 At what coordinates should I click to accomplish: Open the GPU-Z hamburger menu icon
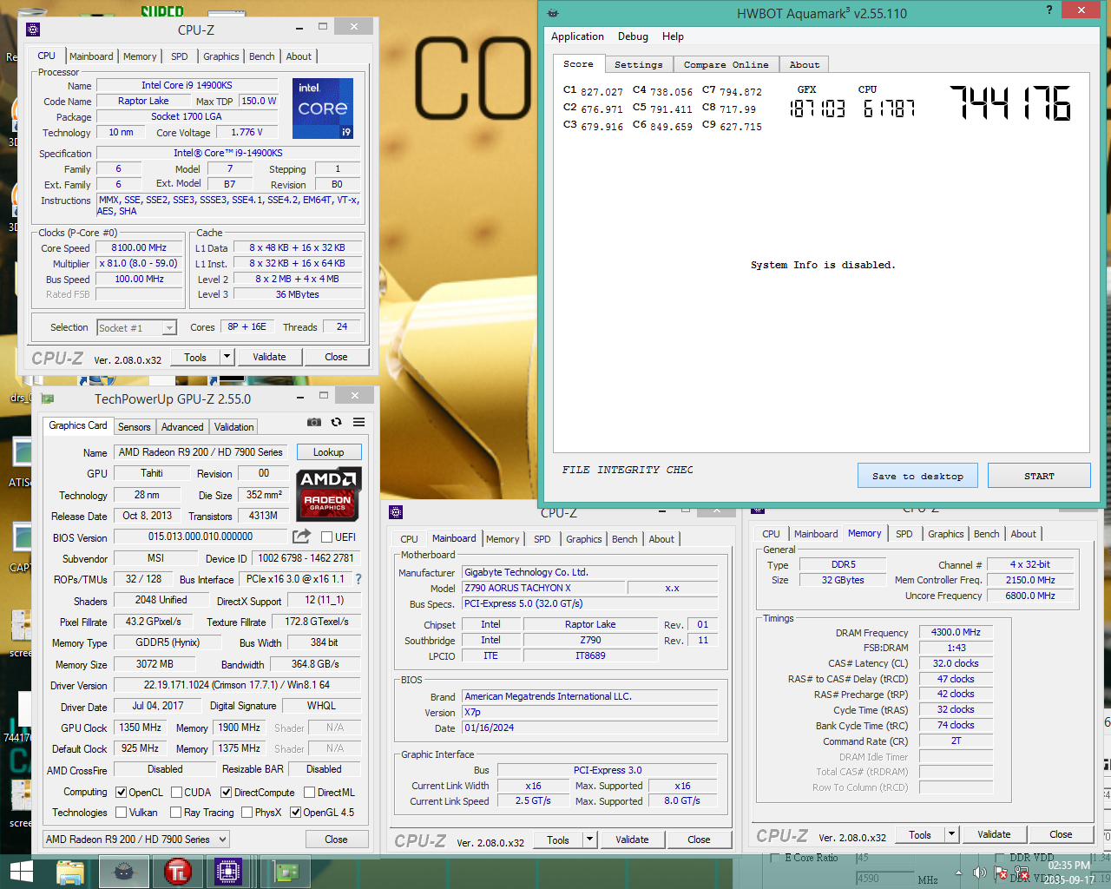[x=358, y=422]
